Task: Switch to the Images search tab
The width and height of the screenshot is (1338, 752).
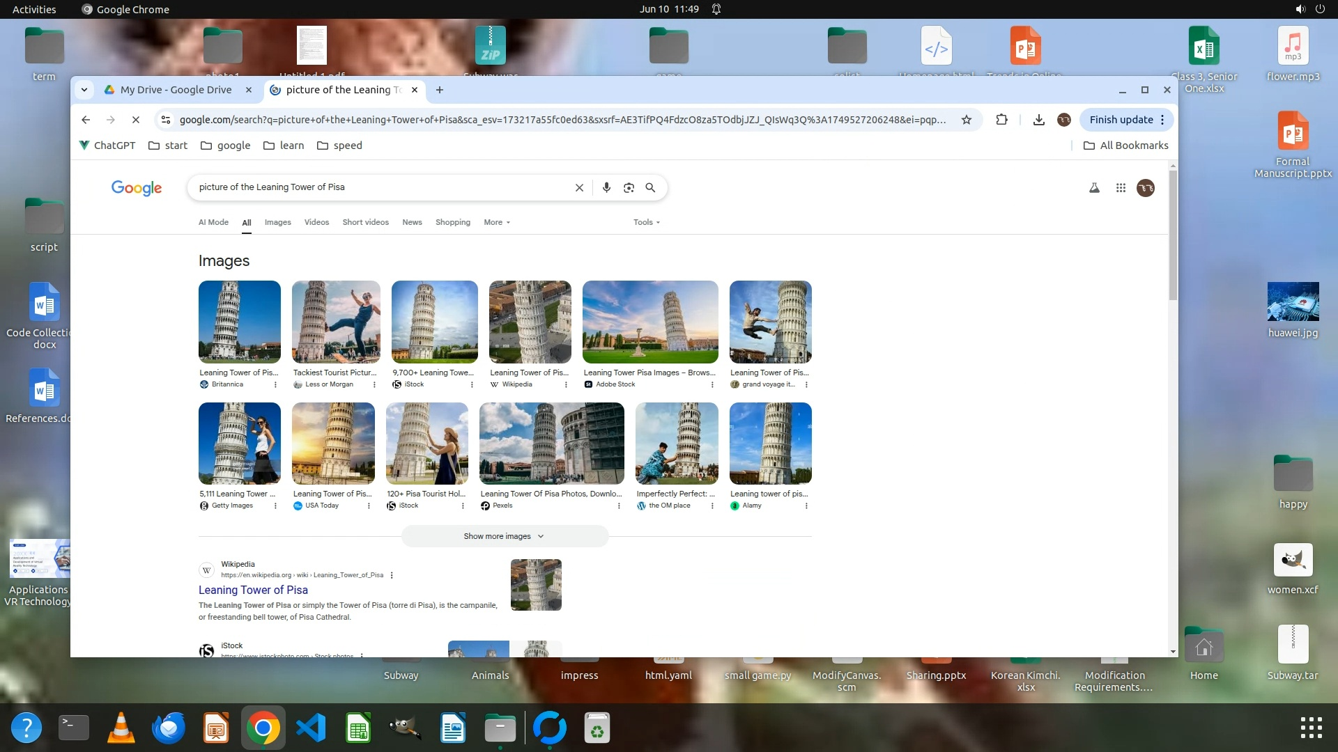Action: click(277, 222)
